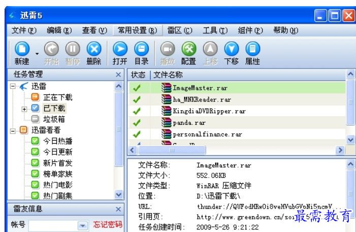Select the 迅雷看看 tree item
This screenshot has width=356, height=232.
[x=46, y=130]
